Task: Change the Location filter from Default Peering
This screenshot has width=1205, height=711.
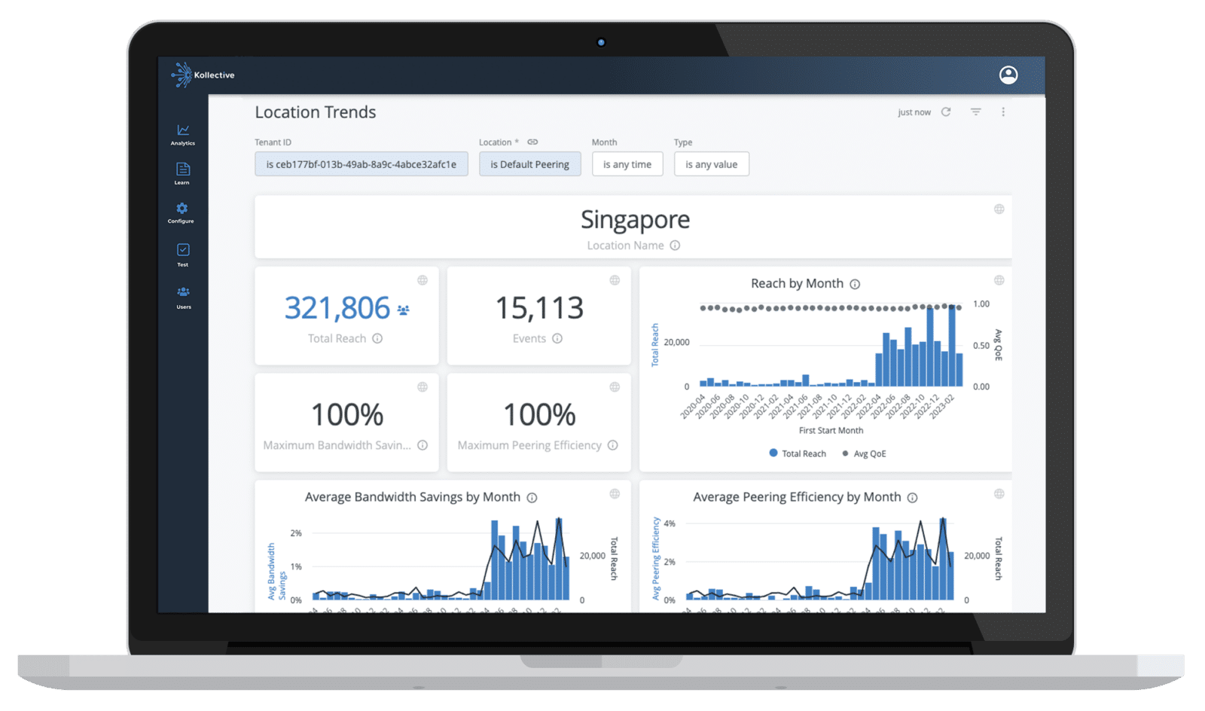Action: [529, 163]
